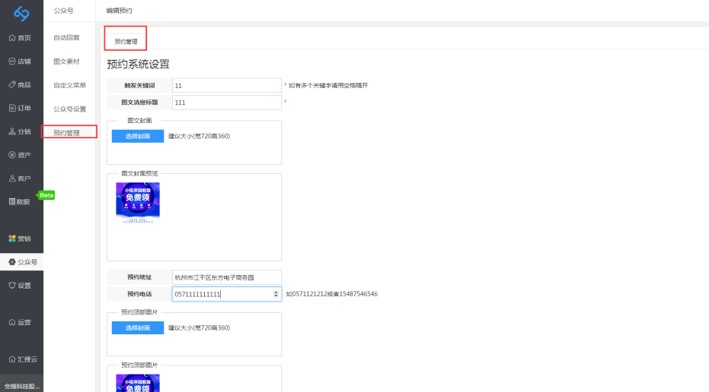Open the 资产 assets section
709x392 pixels.
coord(21,155)
